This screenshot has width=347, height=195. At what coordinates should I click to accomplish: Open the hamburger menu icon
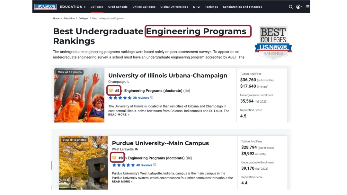click(308, 7)
